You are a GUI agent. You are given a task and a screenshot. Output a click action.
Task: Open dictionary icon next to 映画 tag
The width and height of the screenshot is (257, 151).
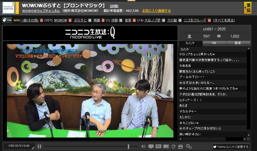[x=103, y=20]
